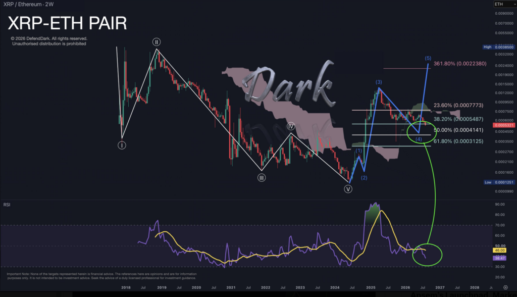Select the RSI indicator label
517x297 pixels.
7,205
